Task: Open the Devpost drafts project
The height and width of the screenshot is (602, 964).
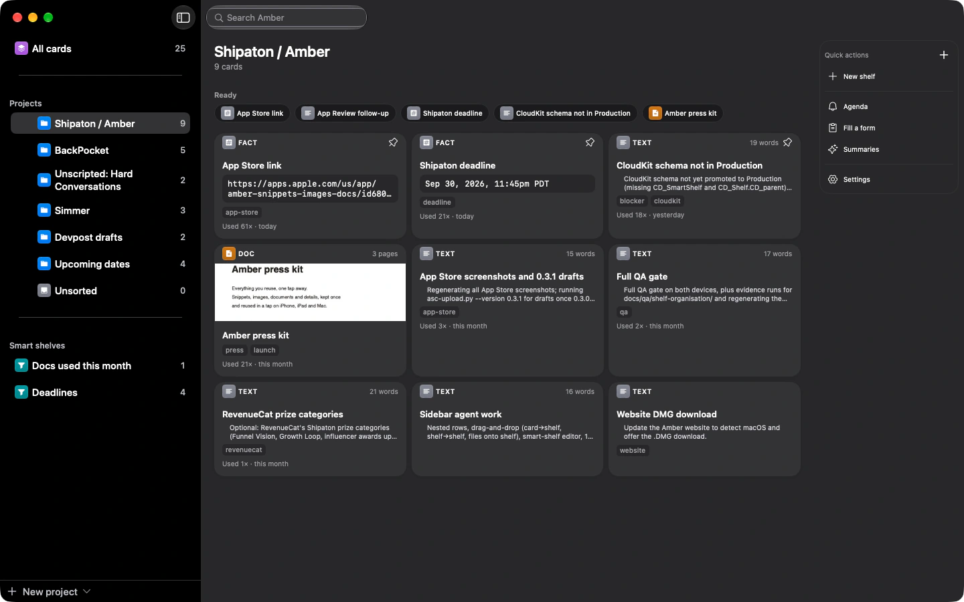Action: (100, 237)
